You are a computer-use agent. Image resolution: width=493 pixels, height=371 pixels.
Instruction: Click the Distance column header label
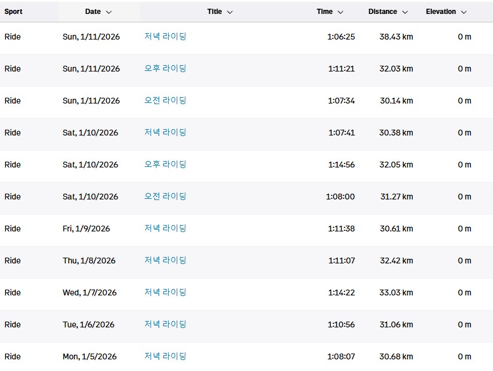click(x=382, y=12)
